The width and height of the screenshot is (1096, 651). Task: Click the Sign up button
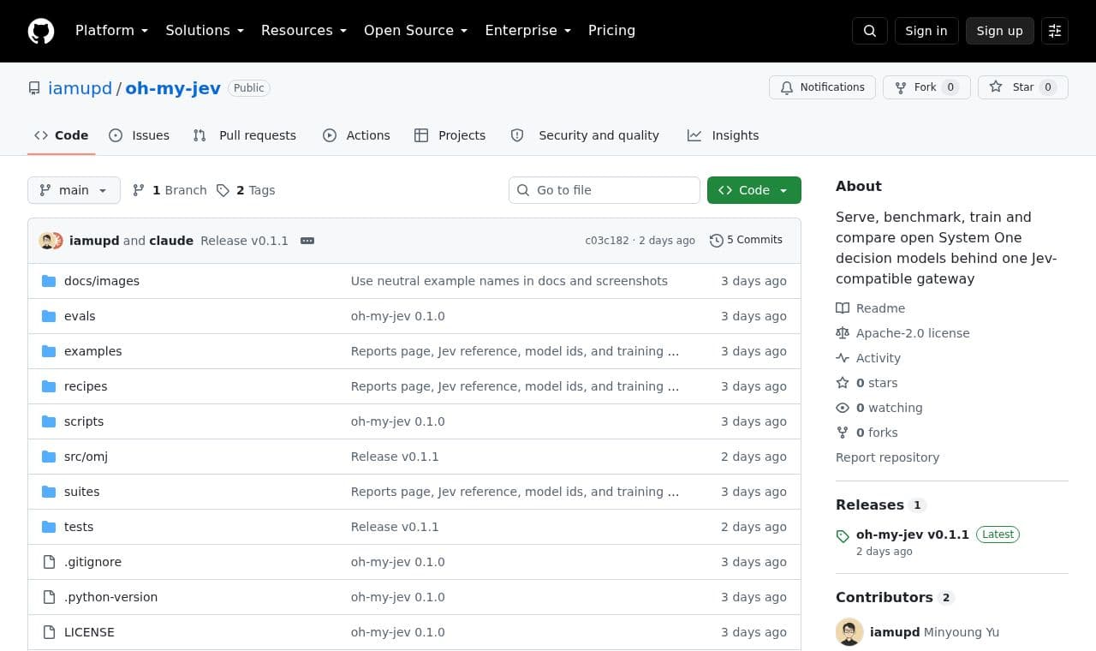point(1000,31)
